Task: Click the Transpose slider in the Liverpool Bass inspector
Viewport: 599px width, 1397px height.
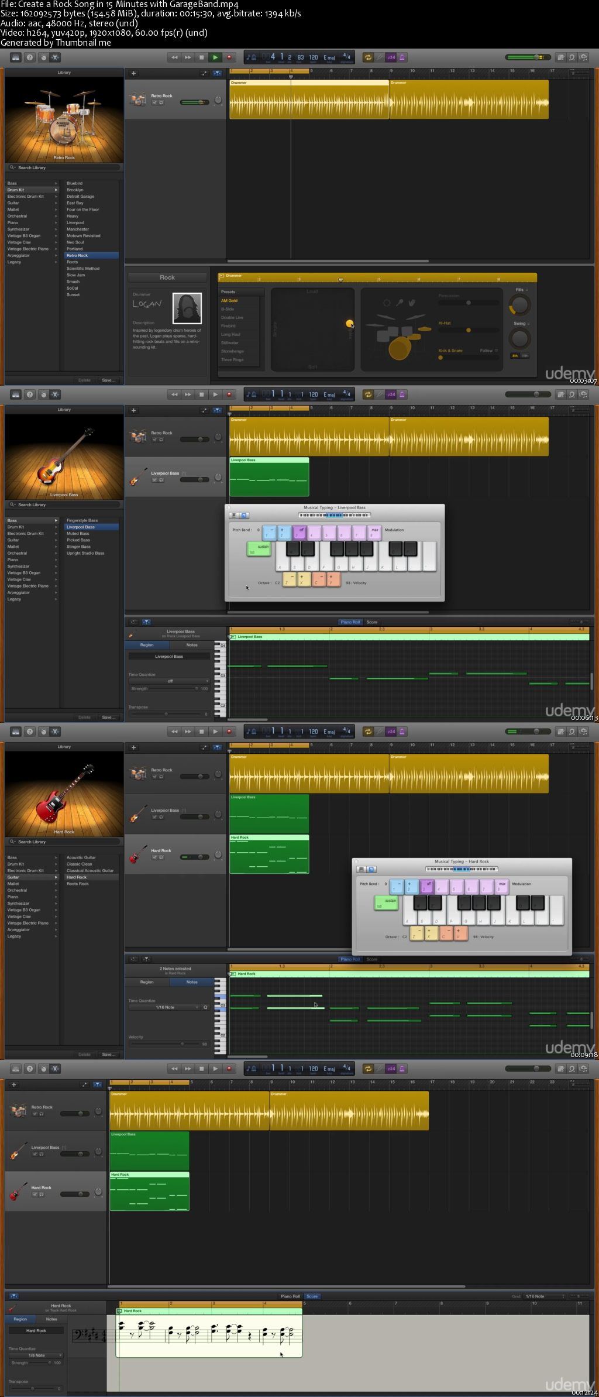Action: tap(166, 714)
